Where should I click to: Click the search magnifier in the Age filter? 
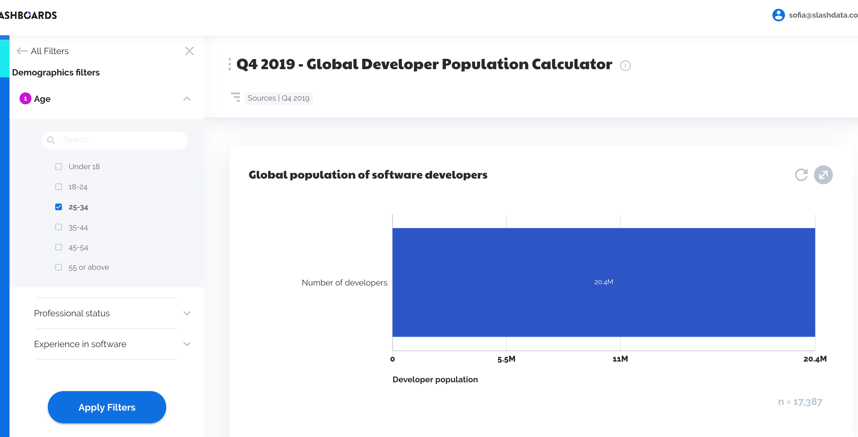coord(51,140)
